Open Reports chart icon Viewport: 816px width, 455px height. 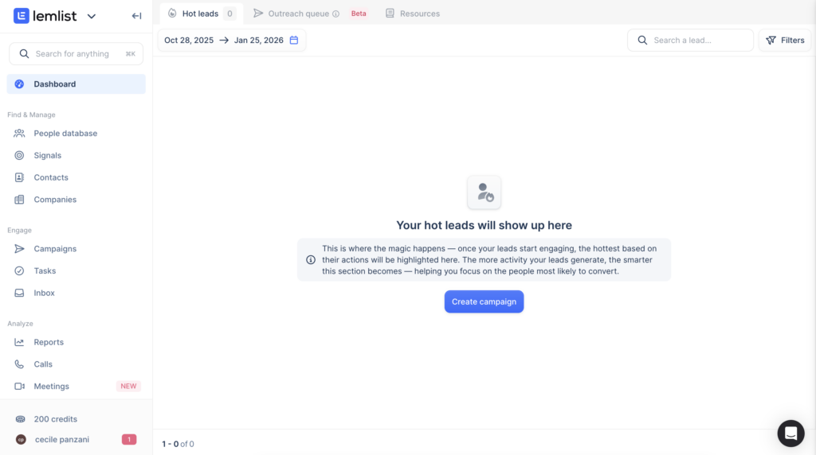(19, 342)
